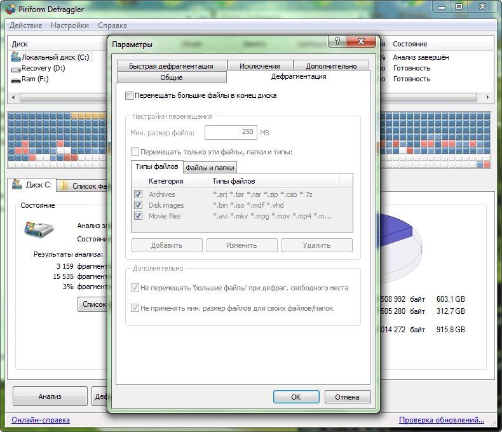This screenshot has width=502, height=432.
Task: Click the 312,7 GB value
Action: (451, 311)
